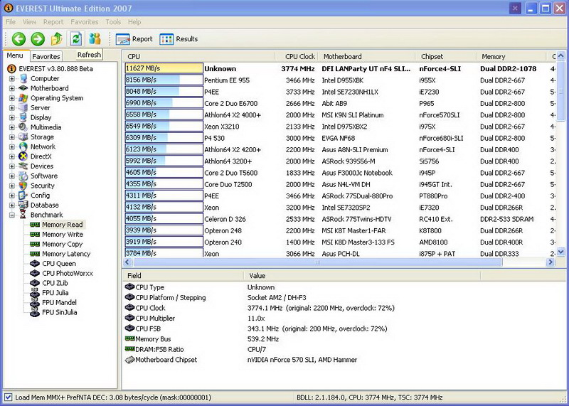Expand the Software tree node
The height and width of the screenshot is (406, 569).
12,176
